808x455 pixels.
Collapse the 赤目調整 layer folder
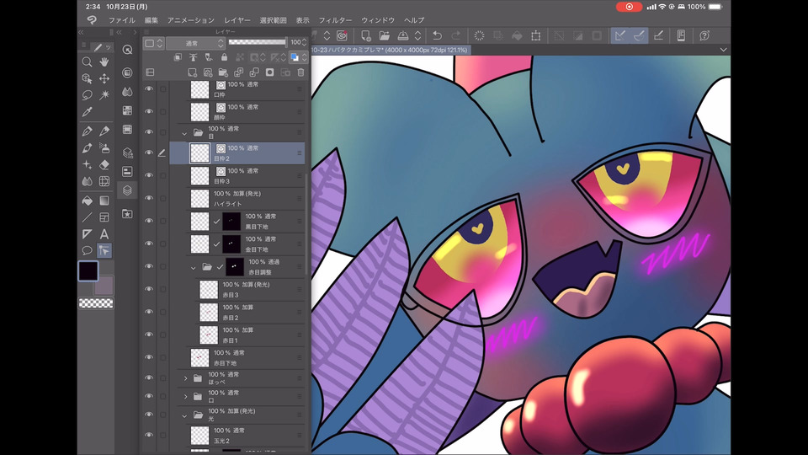point(194,267)
